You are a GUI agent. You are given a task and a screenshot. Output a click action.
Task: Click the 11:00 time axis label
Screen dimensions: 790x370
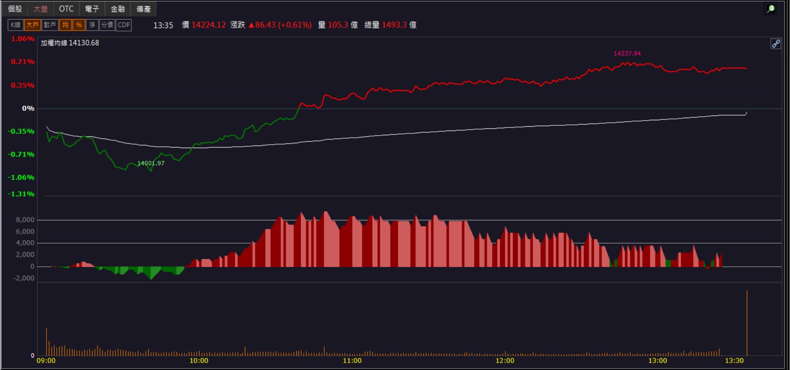(x=352, y=361)
